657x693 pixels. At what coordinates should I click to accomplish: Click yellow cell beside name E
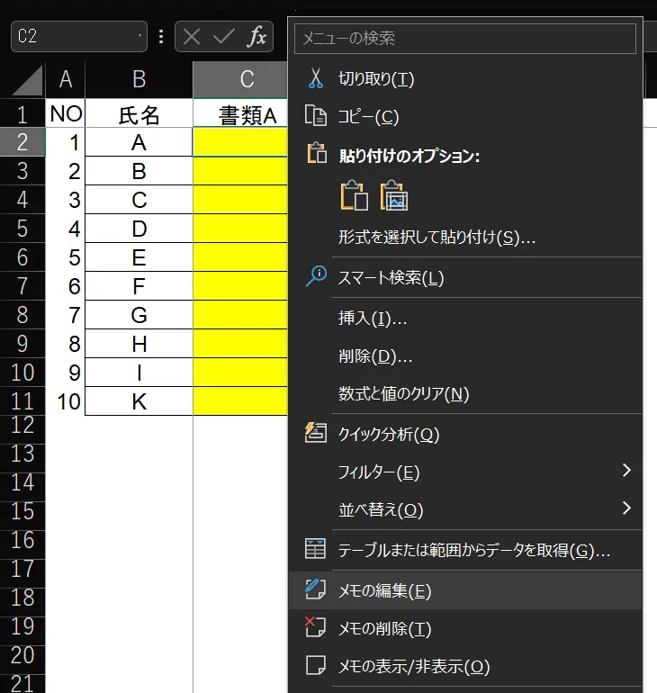pos(240,257)
